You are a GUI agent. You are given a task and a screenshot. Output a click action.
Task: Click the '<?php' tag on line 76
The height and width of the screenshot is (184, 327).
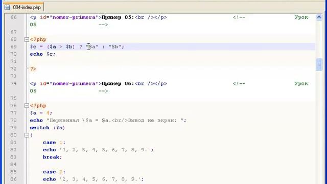[x=38, y=106]
